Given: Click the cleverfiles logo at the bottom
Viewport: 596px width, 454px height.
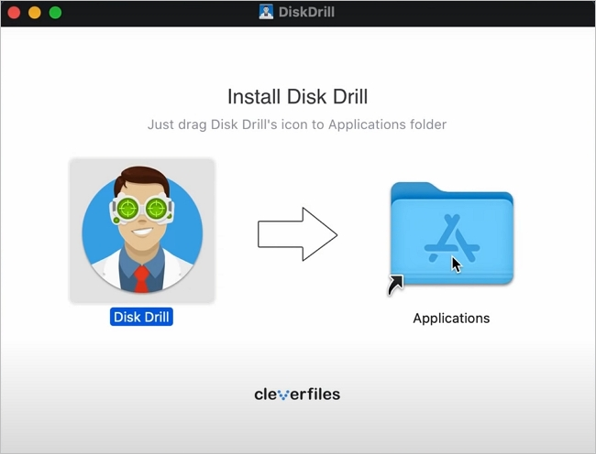Looking at the screenshot, I should coord(297,395).
